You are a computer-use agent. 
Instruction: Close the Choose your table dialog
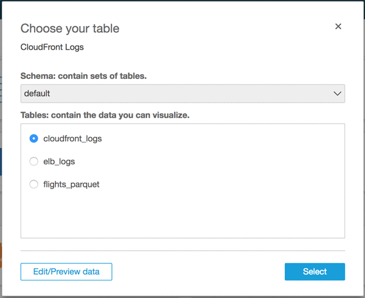coord(338,27)
